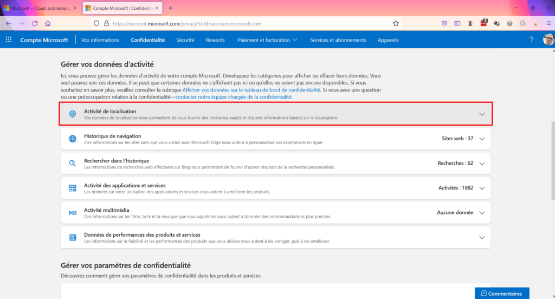Reload the current page

click(35, 23)
